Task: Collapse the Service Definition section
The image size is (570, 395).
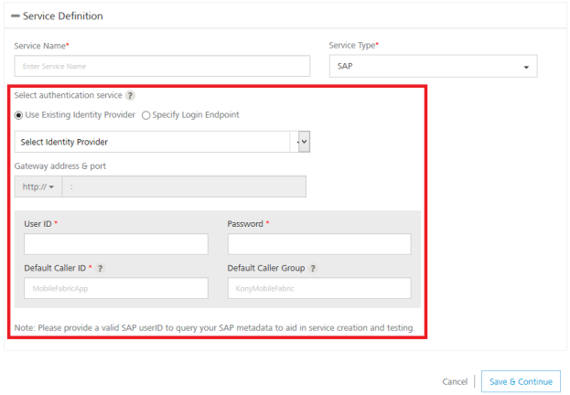Action: click(15, 16)
